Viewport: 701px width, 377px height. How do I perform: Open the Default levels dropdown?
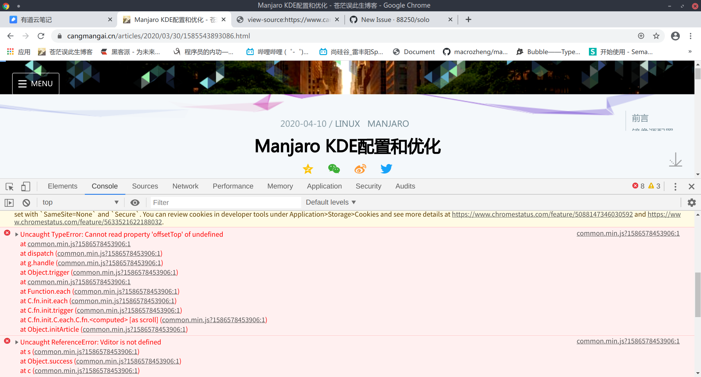pyautogui.click(x=331, y=202)
